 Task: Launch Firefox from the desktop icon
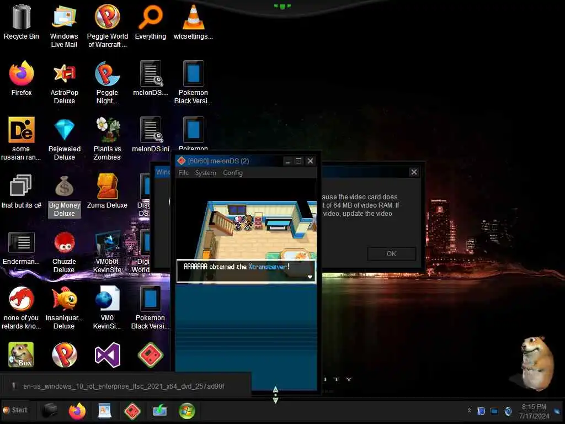click(x=22, y=78)
